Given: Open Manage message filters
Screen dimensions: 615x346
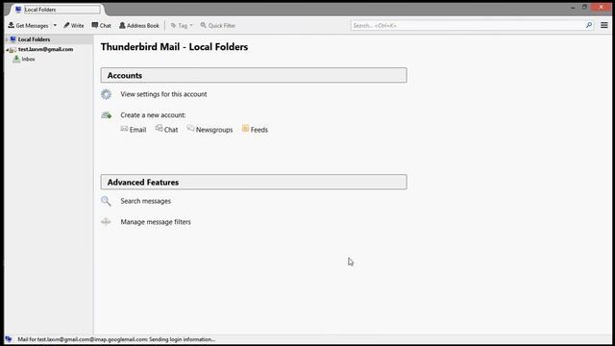Looking at the screenshot, I should coord(156,222).
